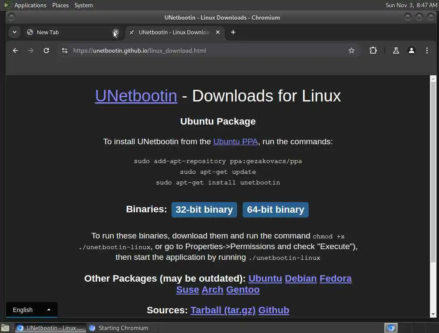Screen dimensions: 439x333
Task: Click 'sudo apt-get install unetbootin' command text
Action: (x=218, y=182)
